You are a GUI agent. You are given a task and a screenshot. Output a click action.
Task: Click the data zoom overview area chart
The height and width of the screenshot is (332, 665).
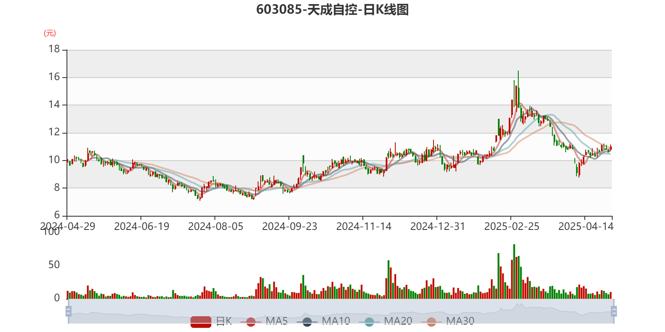[x=341, y=311]
